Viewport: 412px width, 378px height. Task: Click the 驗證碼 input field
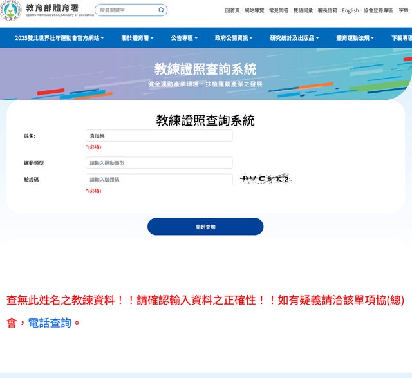click(159, 180)
